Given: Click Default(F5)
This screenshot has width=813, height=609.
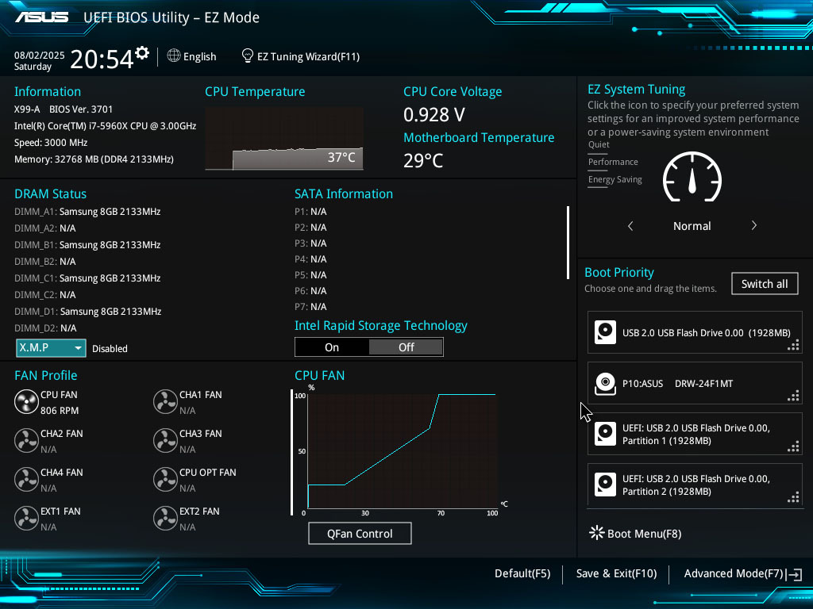Looking at the screenshot, I should 522,574.
